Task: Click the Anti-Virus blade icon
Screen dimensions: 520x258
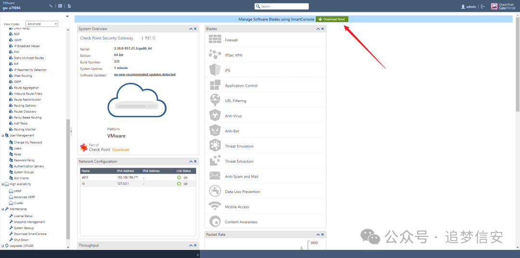Action: point(215,116)
